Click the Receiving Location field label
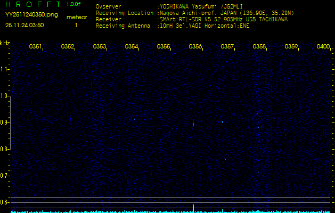The width and height of the screenshot is (335, 213). click(125, 13)
